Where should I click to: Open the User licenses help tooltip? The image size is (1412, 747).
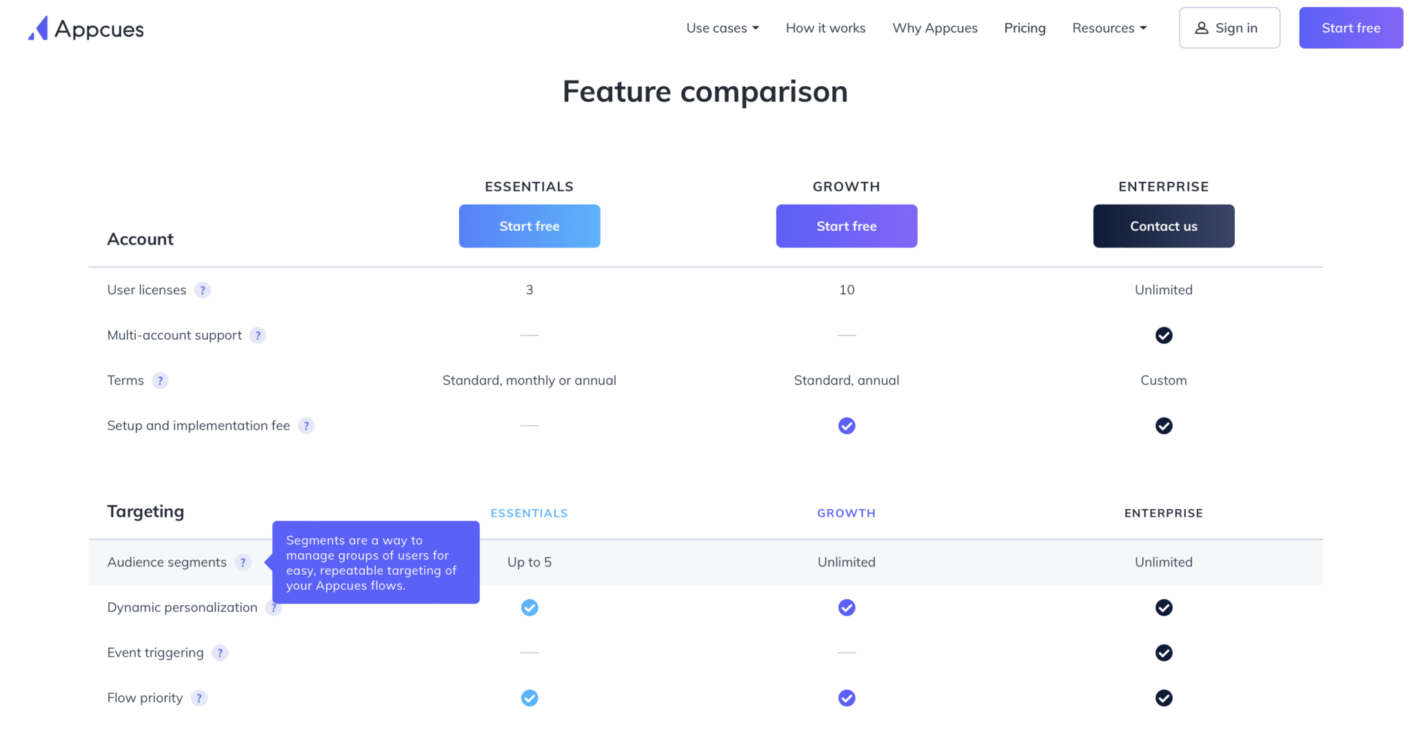pos(203,290)
